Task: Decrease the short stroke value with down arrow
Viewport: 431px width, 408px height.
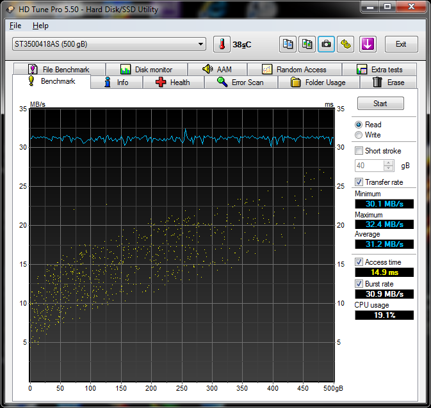Action: tap(389, 168)
